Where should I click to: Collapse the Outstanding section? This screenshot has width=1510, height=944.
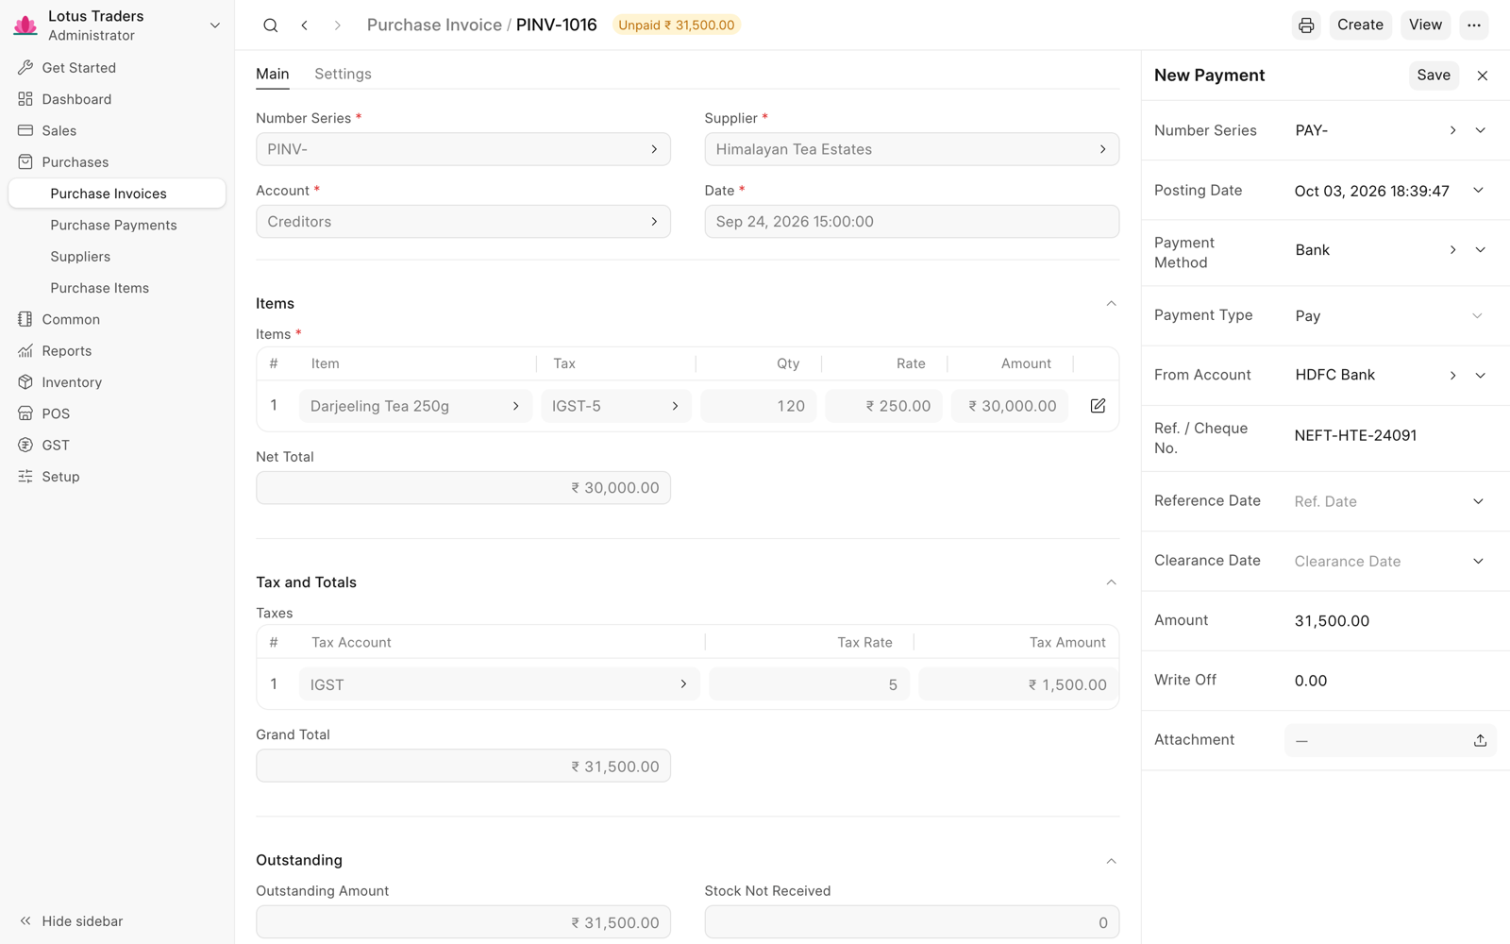coord(1111,861)
